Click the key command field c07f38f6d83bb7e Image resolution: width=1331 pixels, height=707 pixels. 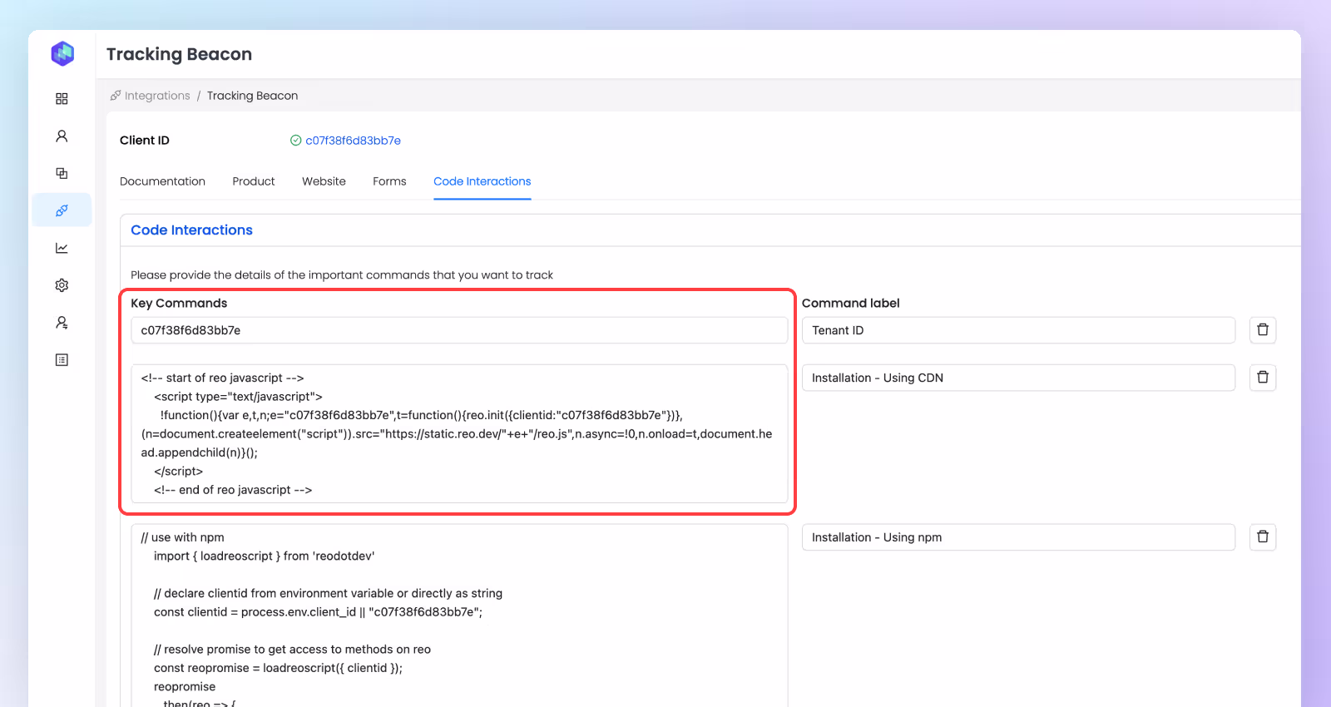459,330
